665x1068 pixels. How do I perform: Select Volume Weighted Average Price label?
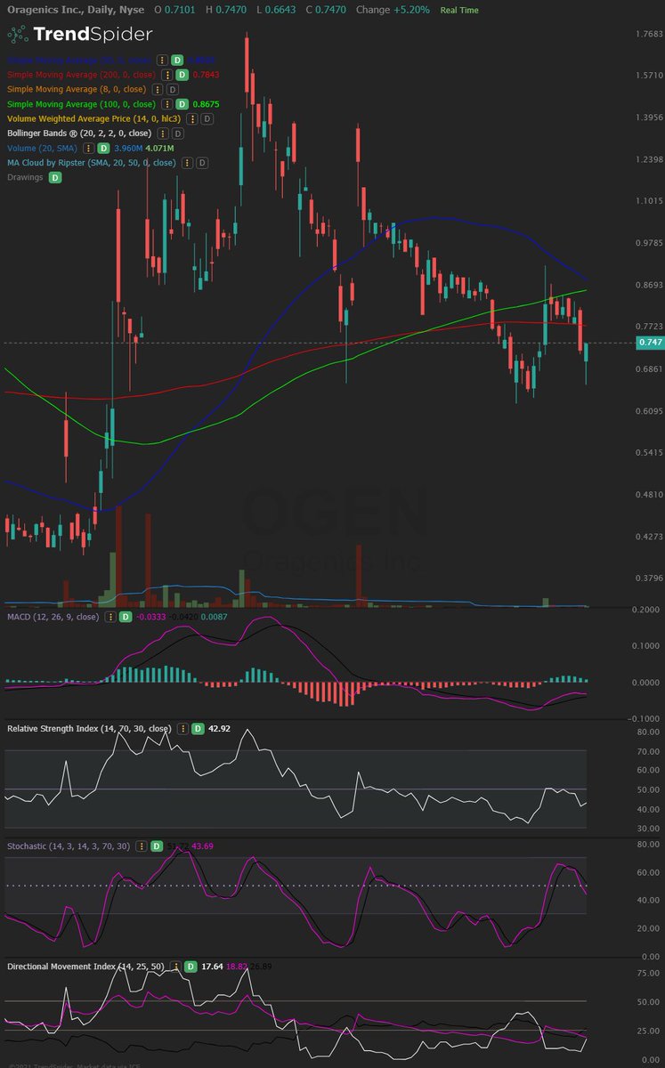coord(94,118)
